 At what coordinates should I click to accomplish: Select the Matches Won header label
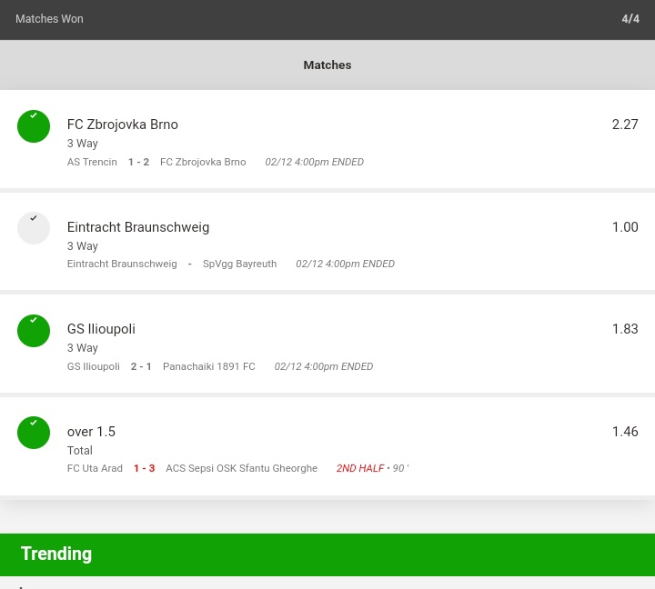(x=49, y=19)
